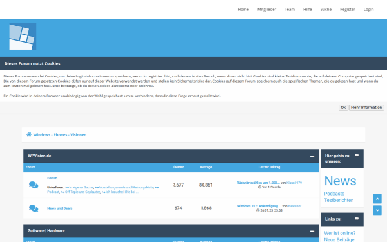The height and width of the screenshot is (242, 387).
Task: Click the 'Letzter Beitrag' column header in WPVision.de
Action: pos(269,167)
